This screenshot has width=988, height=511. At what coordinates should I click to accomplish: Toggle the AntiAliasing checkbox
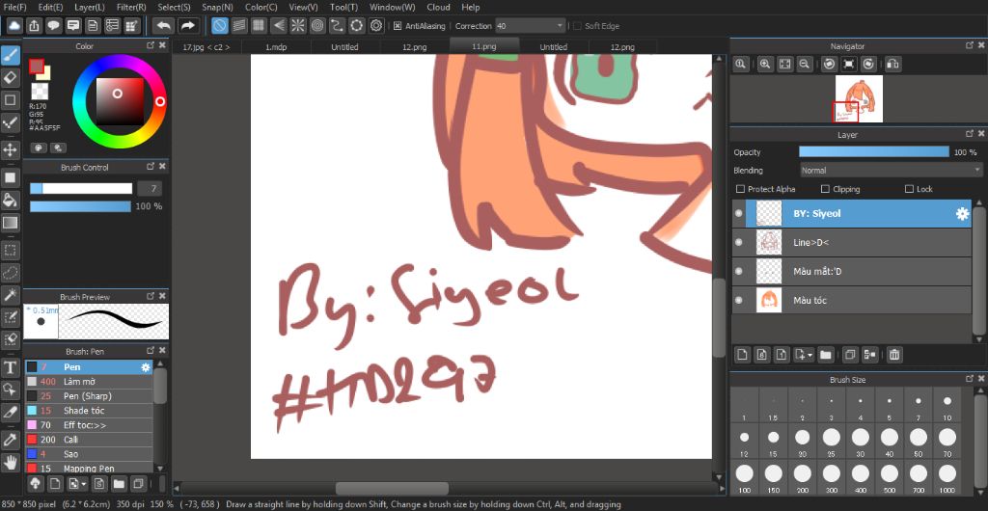tap(398, 26)
